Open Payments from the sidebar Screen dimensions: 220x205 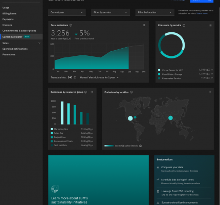pos(8,19)
